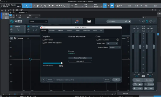The height and width of the screenshot is (97, 161).
Task: Switch to the Dynamic EQ options tab
Action: click(86, 30)
